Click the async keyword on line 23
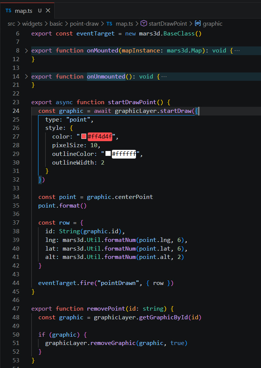 [64, 102]
